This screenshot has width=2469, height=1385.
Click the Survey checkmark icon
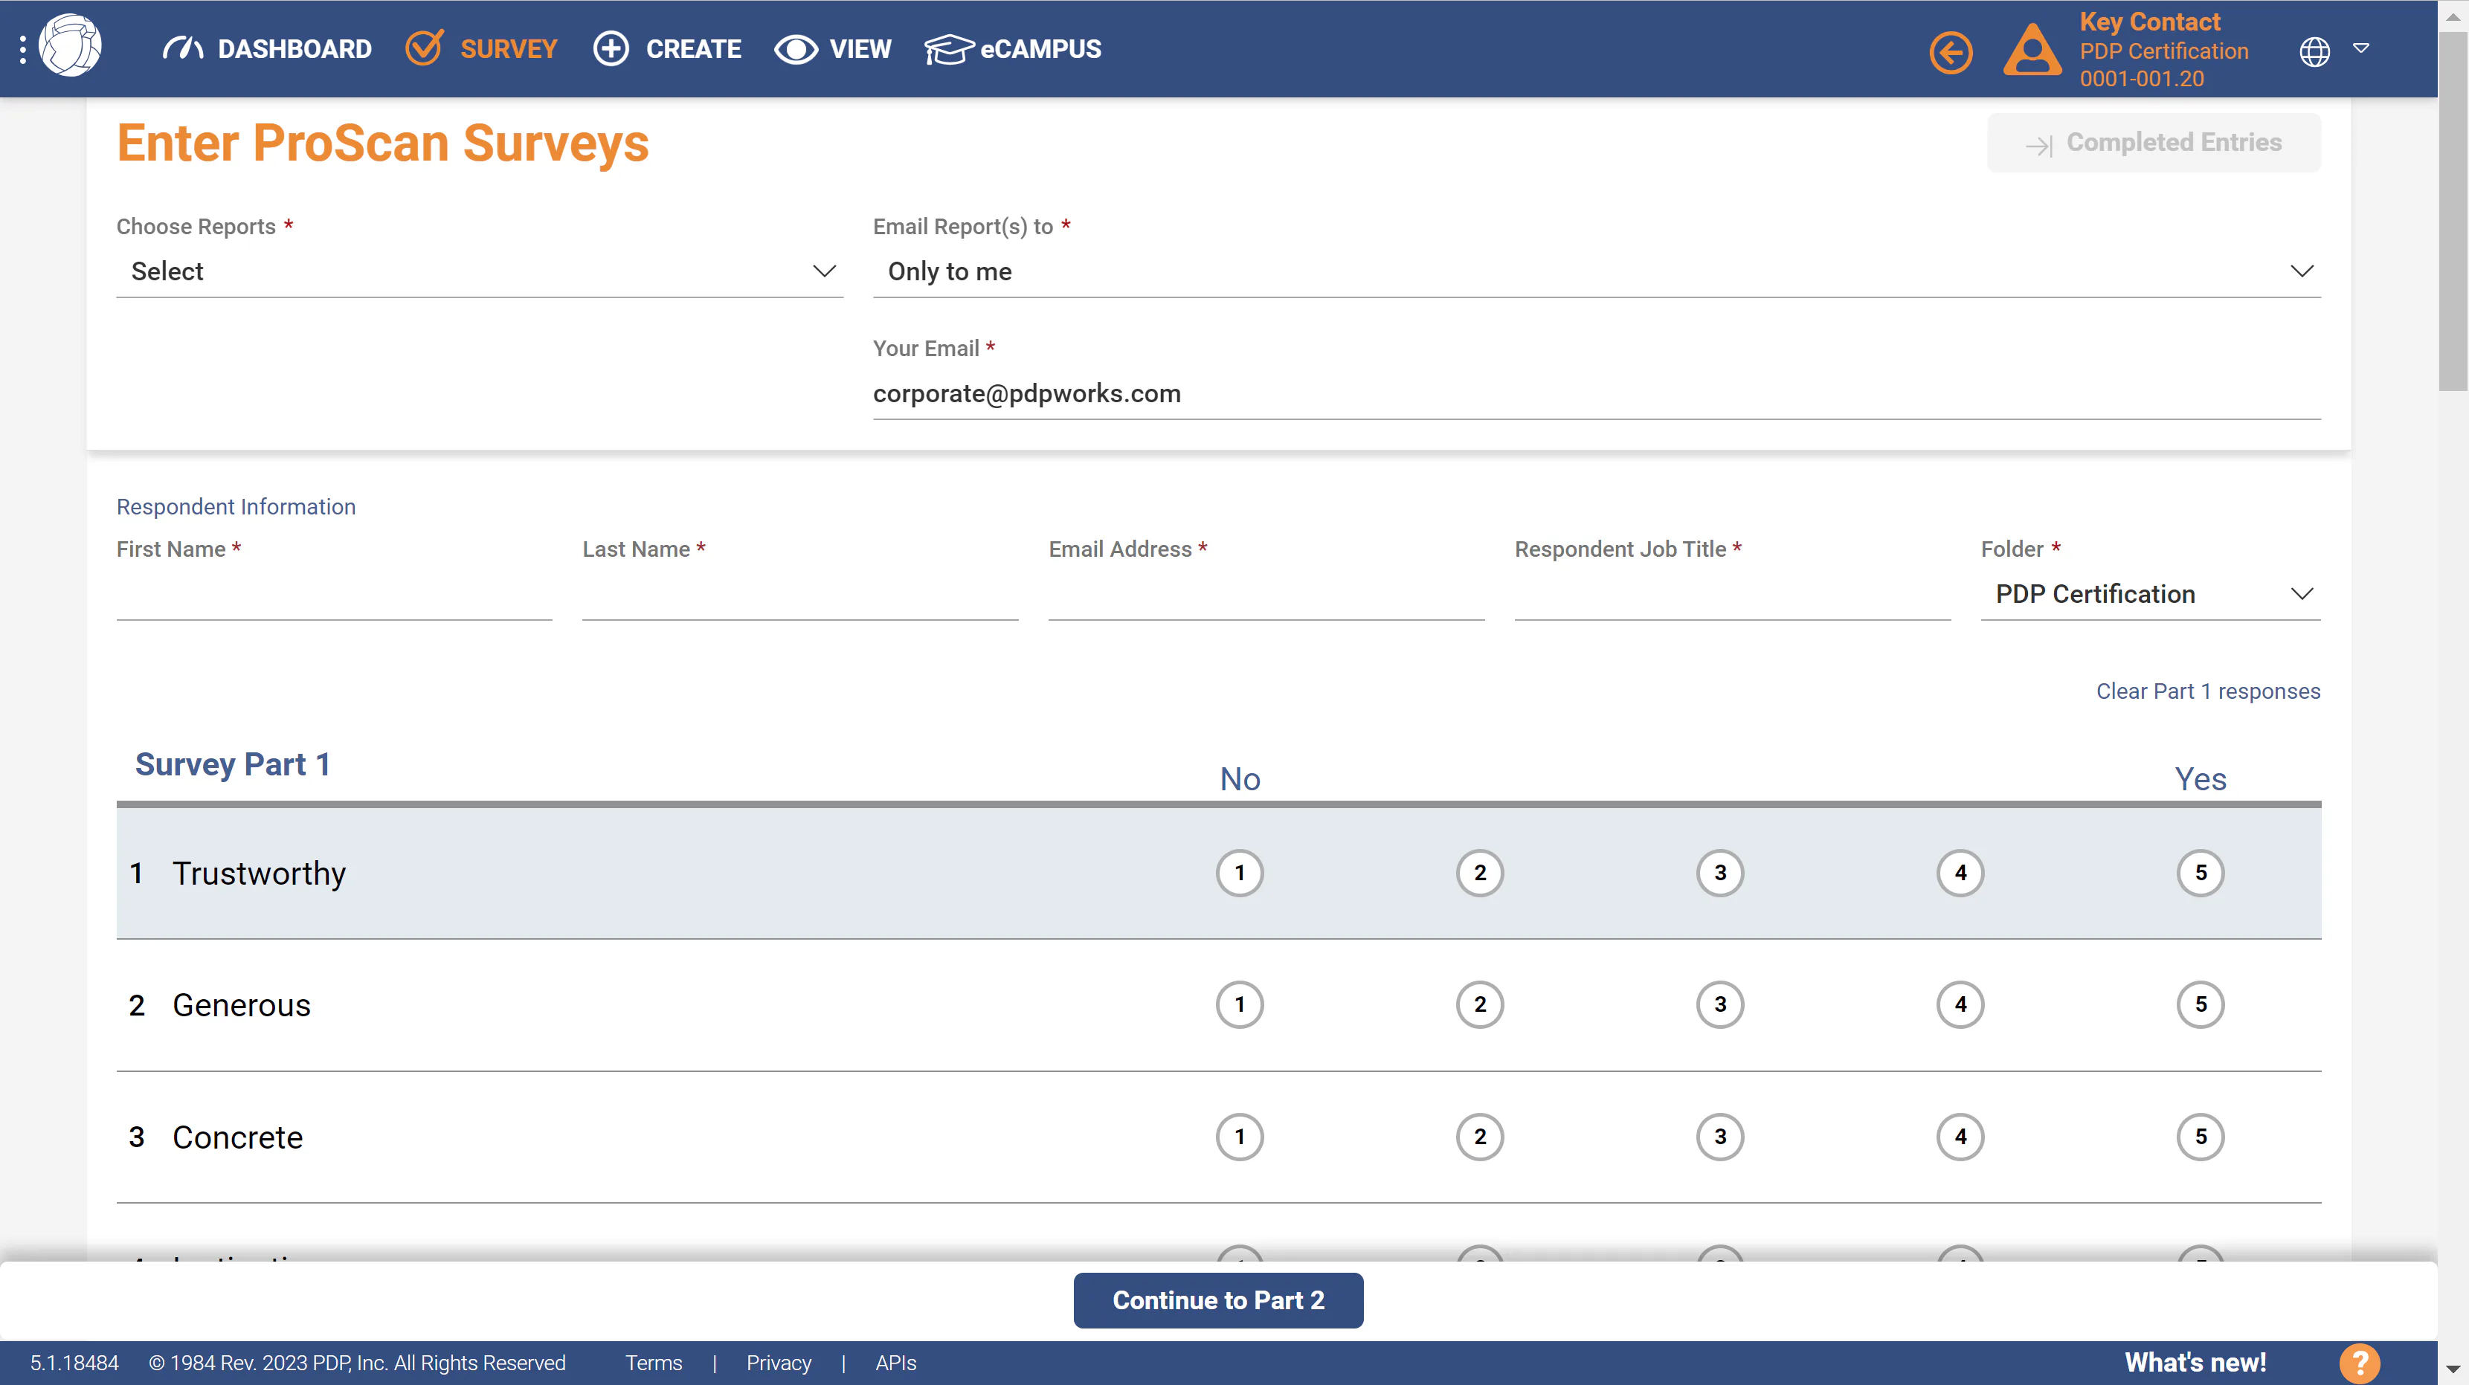(424, 47)
